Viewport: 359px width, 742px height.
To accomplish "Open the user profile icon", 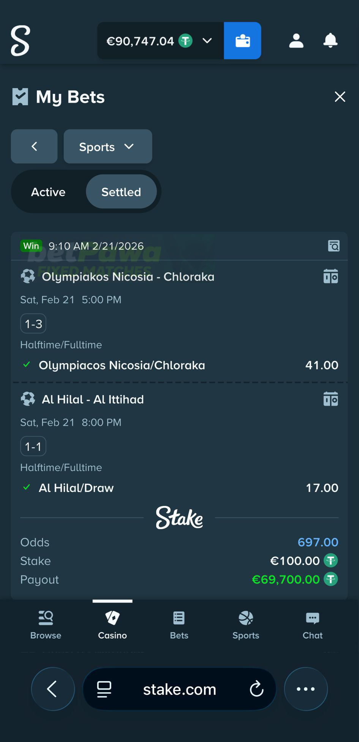I will tap(296, 41).
